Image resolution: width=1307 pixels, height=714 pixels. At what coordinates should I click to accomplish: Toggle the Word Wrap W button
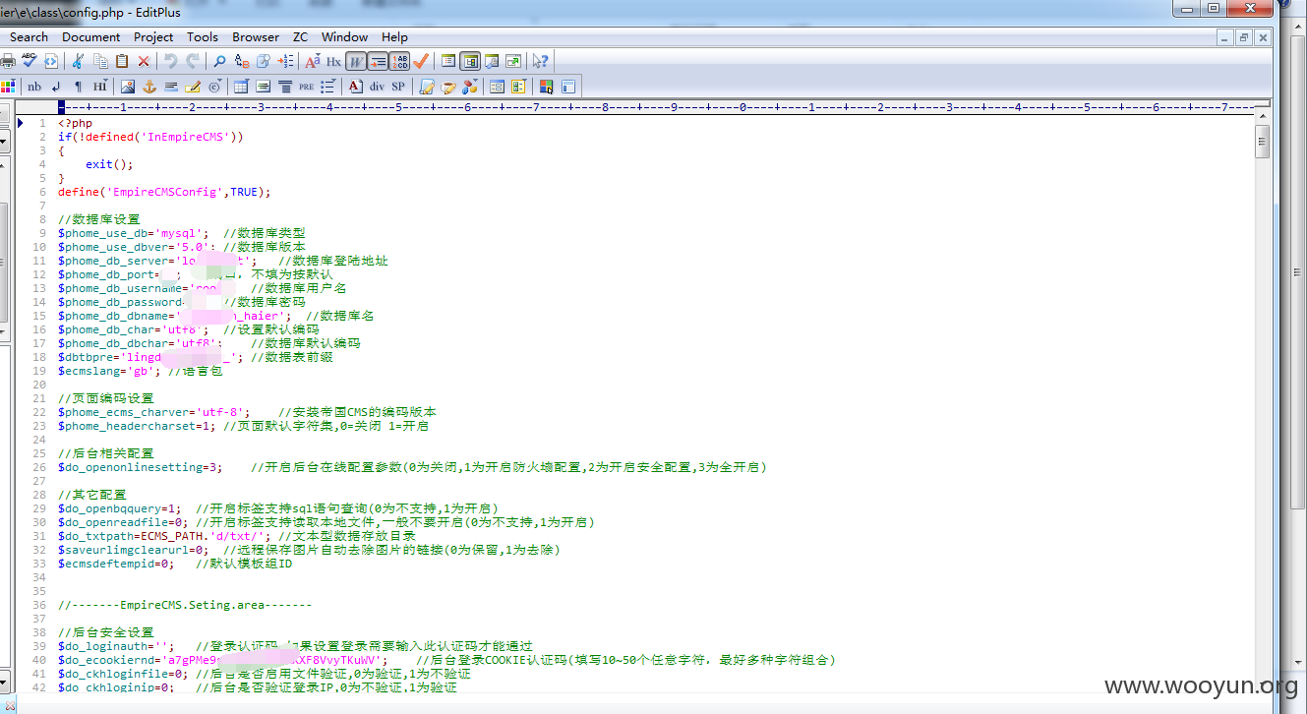356,61
